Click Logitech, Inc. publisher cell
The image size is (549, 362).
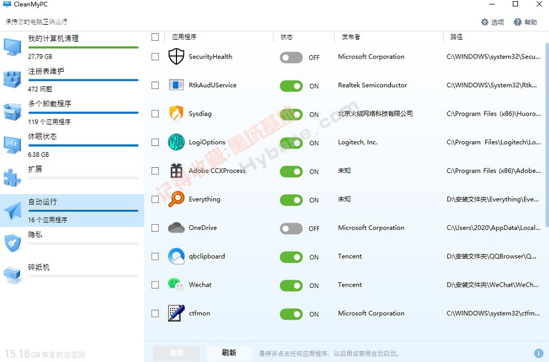(358, 142)
